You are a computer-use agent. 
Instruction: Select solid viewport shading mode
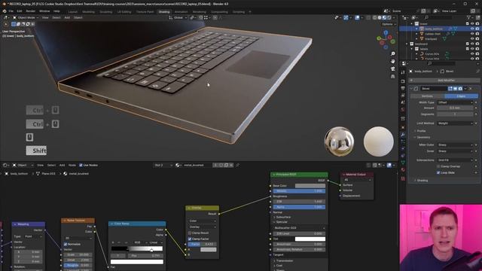coord(380,18)
